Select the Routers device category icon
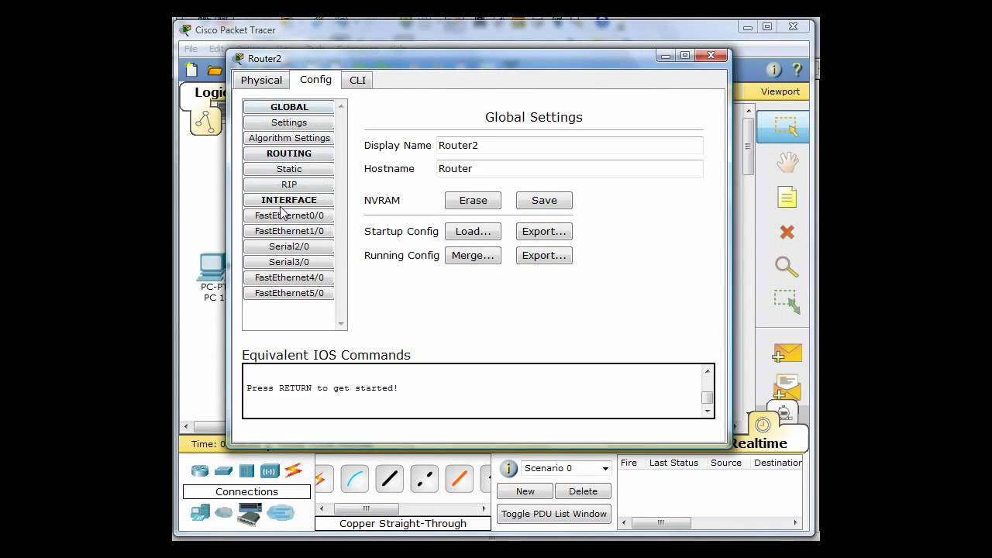This screenshot has width=992, height=558. 200,470
